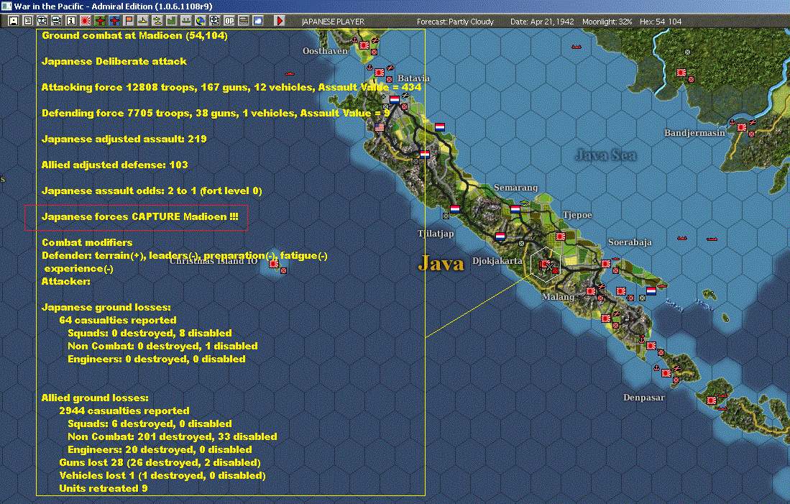Click red plane on green background icon
790x504 pixels.
100,21
